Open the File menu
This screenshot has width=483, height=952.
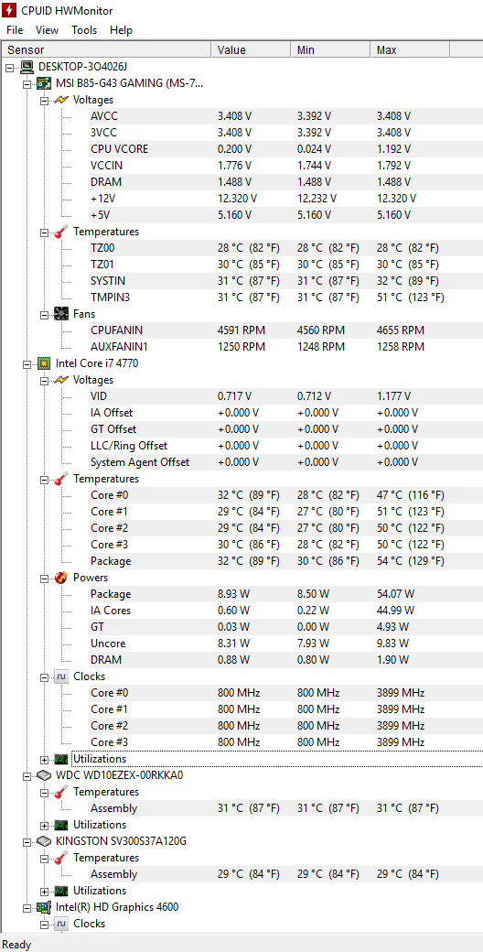15,29
